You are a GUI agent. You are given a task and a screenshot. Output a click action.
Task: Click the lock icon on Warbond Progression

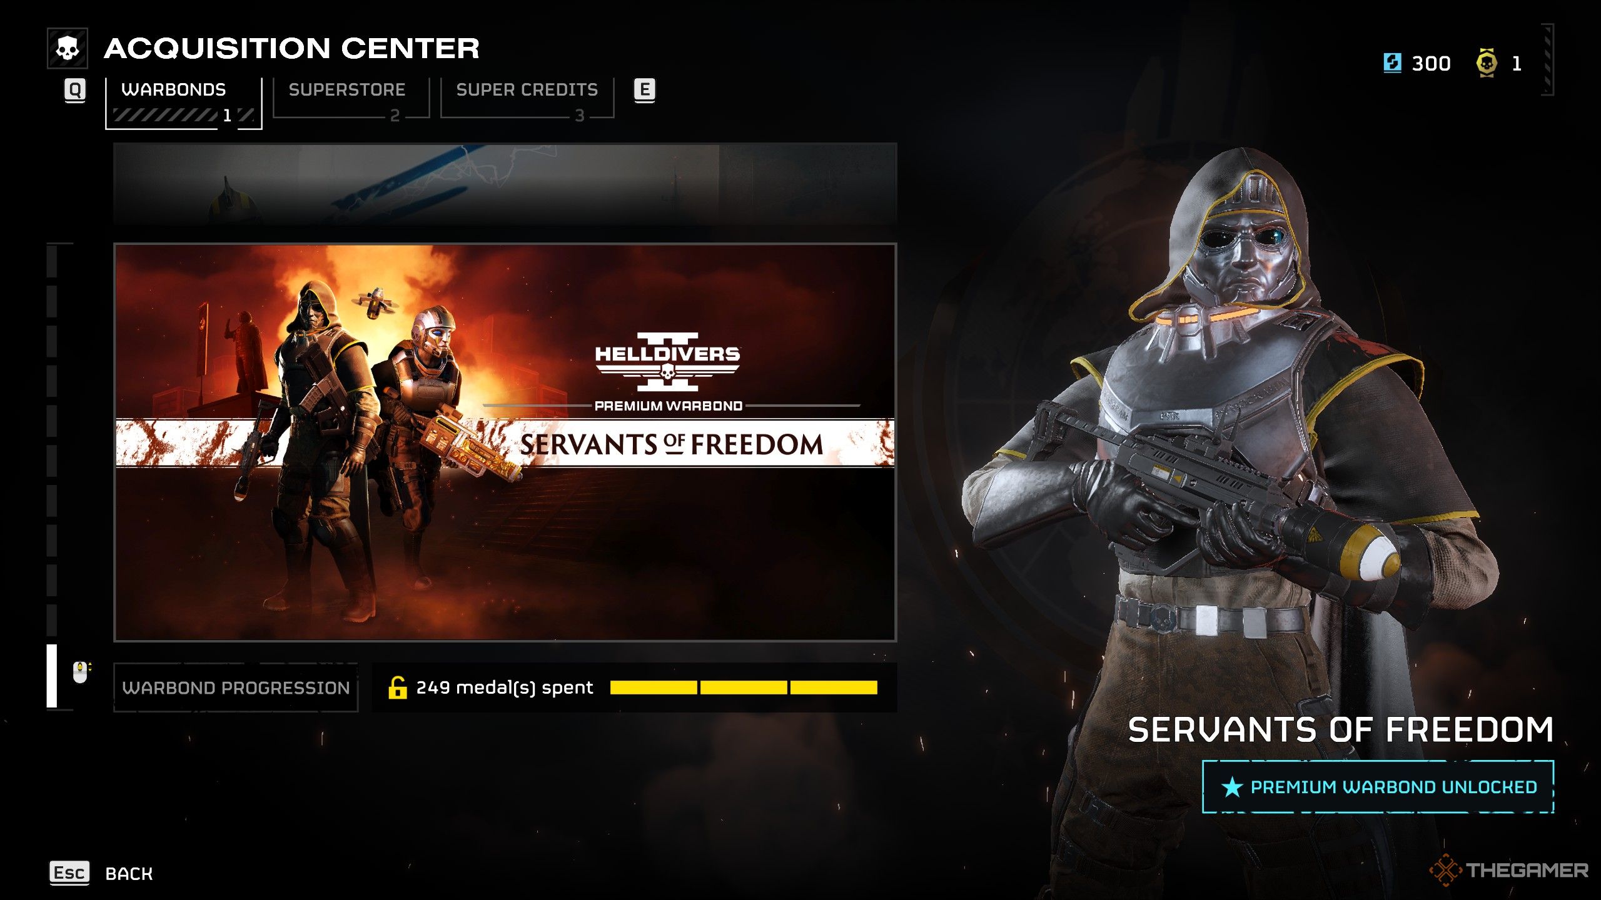(x=398, y=687)
